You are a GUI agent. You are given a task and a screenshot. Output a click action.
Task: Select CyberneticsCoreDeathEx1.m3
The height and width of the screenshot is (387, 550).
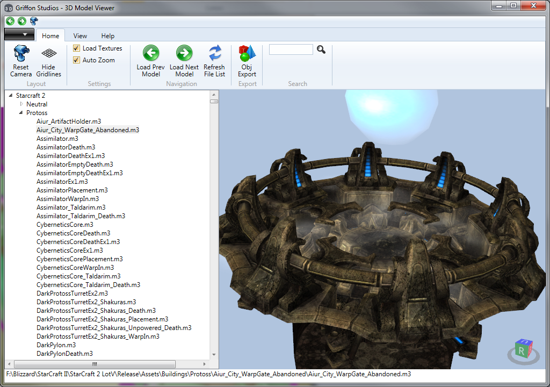(x=78, y=242)
